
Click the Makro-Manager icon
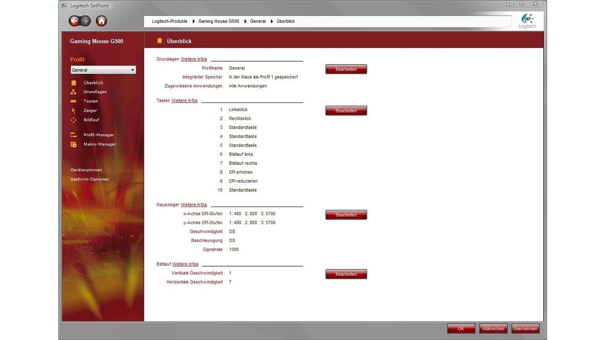[x=74, y=144]
